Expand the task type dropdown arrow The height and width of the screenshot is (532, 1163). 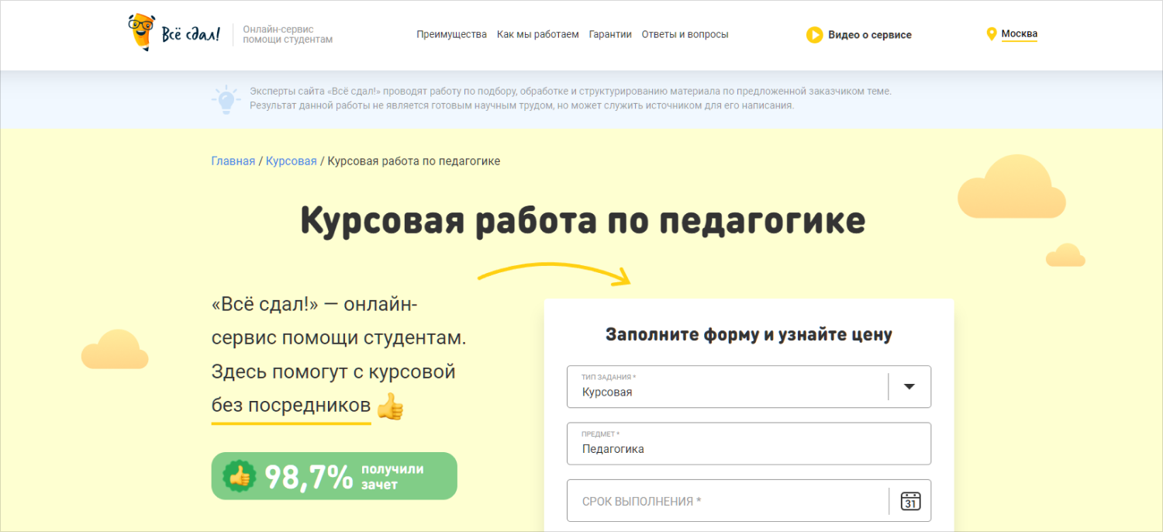[x=909, y=387]
